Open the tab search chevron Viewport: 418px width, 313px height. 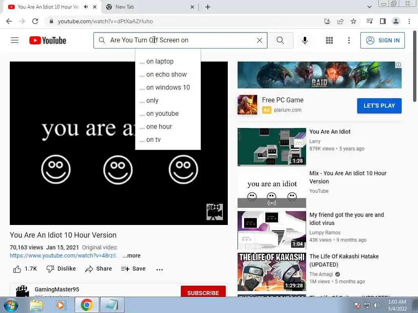click(x=369, y=7)
